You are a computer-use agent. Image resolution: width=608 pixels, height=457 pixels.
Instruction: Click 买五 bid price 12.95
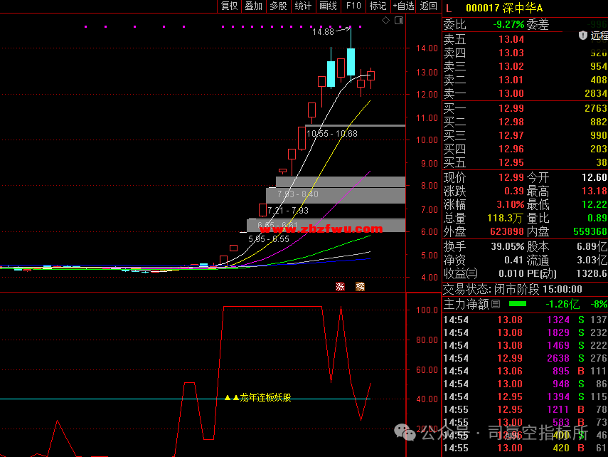(x=511, y=163)
